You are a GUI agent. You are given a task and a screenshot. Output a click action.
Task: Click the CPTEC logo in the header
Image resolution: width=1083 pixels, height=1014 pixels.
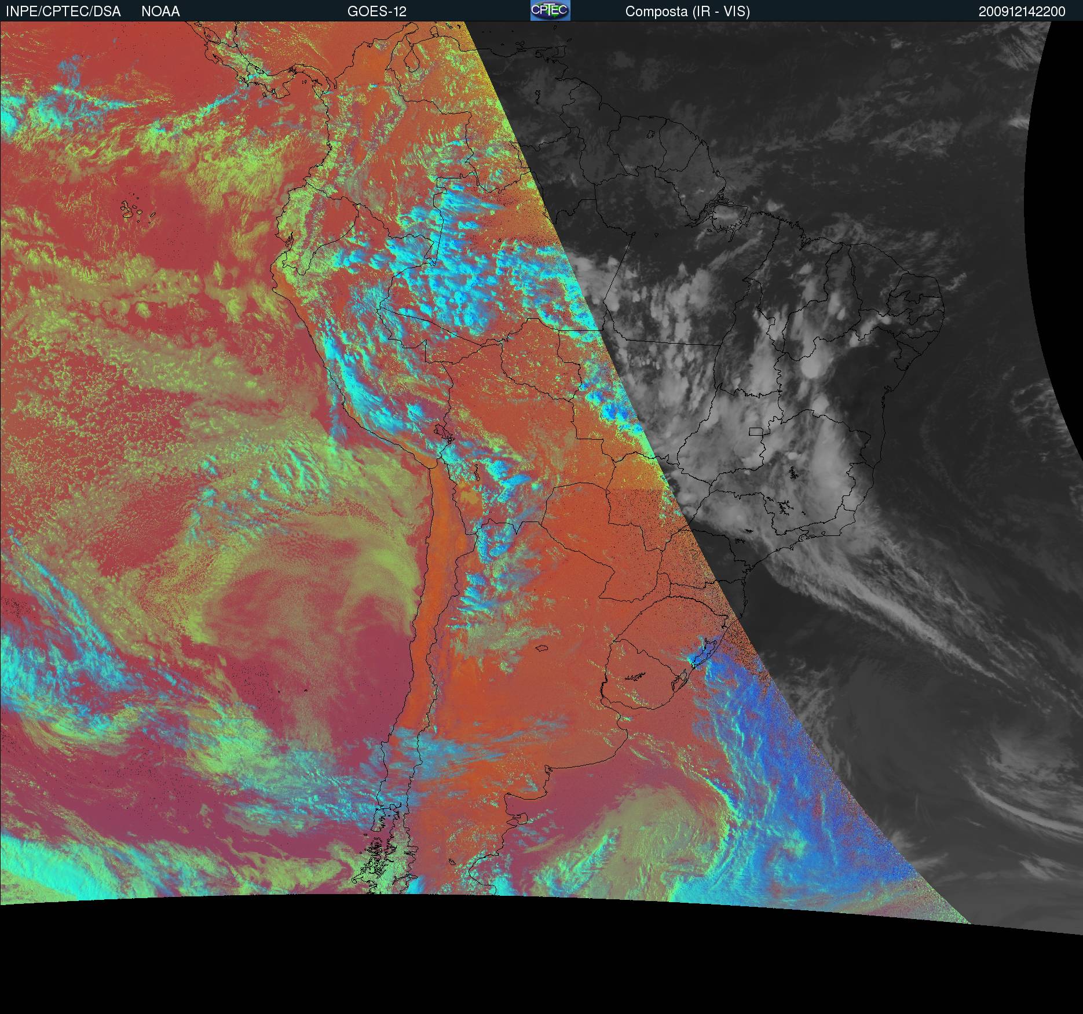[550, 10]
